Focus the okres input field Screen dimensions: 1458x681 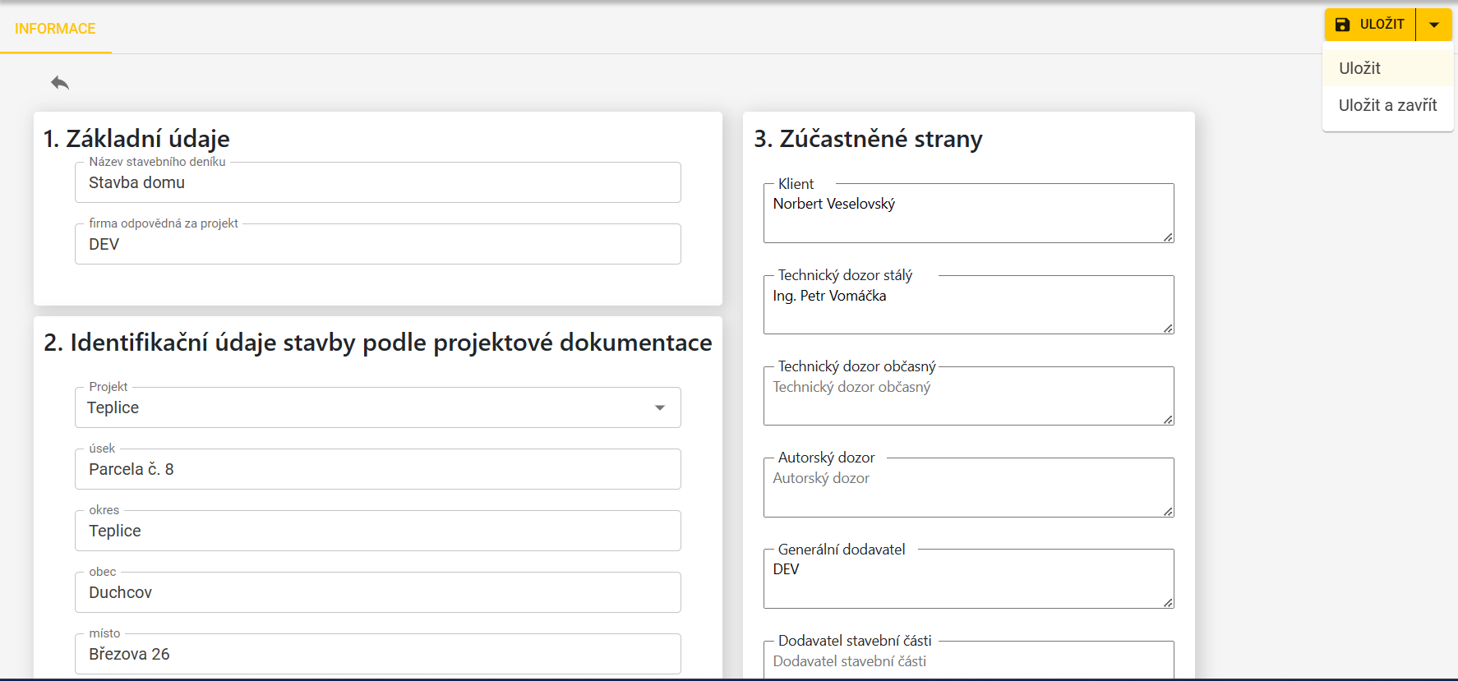pyautogui.click(x=377, y=531)
